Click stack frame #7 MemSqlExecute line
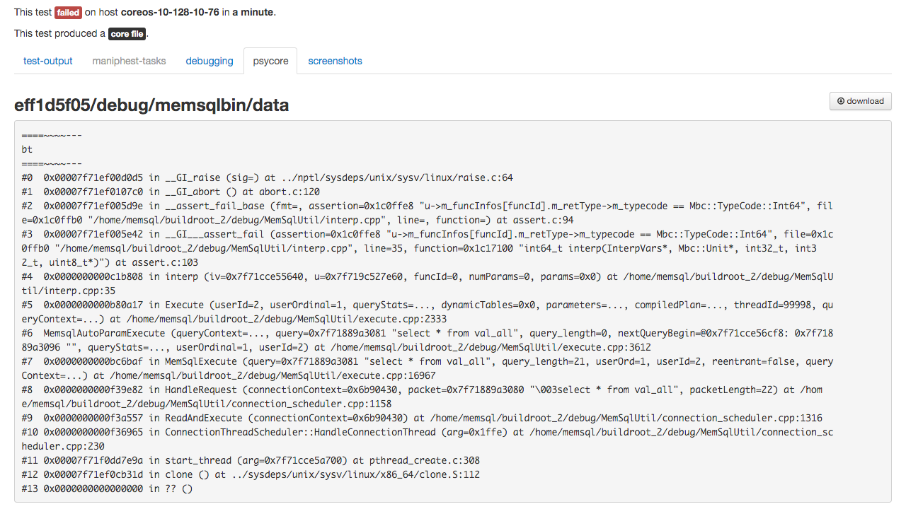Viewport: 906px width, 509px height. pos(428,369)
